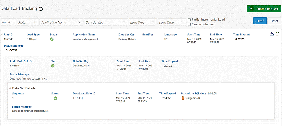Click the refresh icon beside Data Load Tracking
Viewport: 282px width, 126px height.
41,9
